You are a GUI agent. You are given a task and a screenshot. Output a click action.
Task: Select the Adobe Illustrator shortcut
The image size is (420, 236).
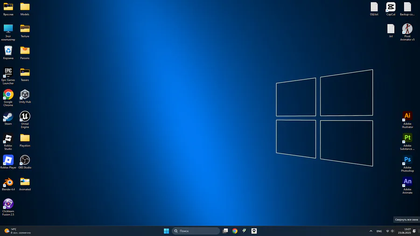[407, 120]
